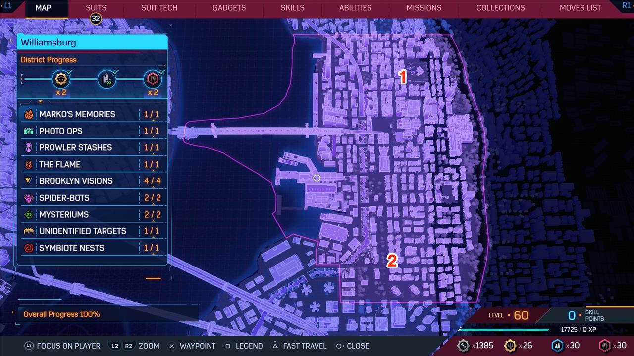Viewport: 634px width, 356px height.
Task: Expand the Overall Progress 100% bar
Action: pyautogui.click(x=107, y=314)
